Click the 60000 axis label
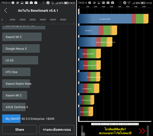Screen dimensions: 153x136 pyautogui.click(x=63, y=20)
